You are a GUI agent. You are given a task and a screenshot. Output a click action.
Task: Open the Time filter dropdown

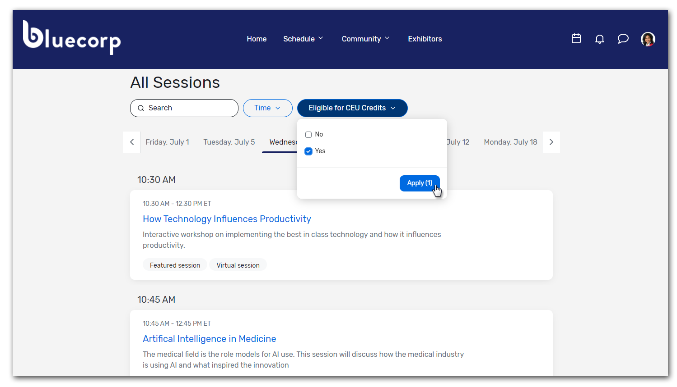(x=267, y=108)
